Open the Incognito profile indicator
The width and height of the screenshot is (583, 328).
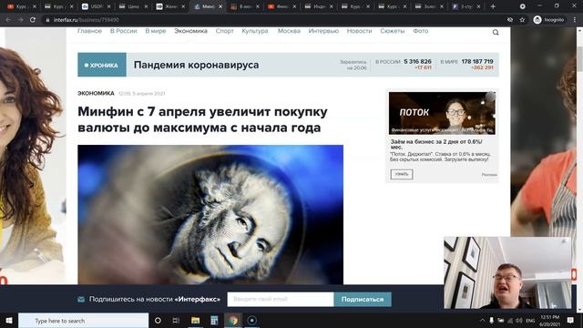548,20
